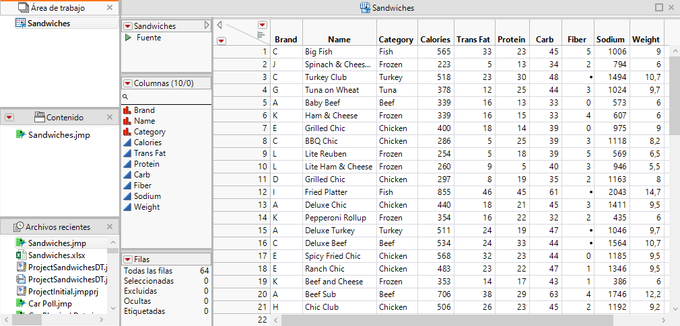Click the Archivos recientes clock icon
Screen dimensions: 680x326
coord(19,227)
